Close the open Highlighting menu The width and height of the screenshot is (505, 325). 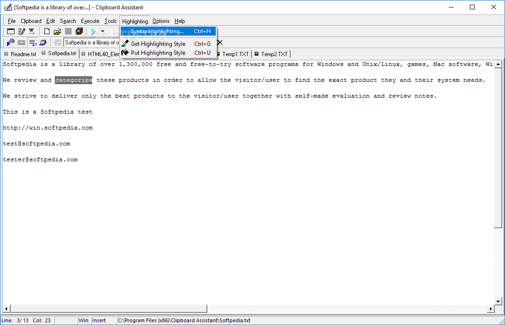135,21
